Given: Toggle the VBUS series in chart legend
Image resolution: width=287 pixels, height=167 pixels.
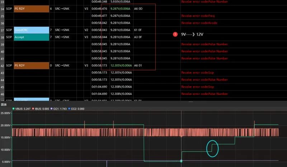Looking at the screenshot, I should pos(22,109).
